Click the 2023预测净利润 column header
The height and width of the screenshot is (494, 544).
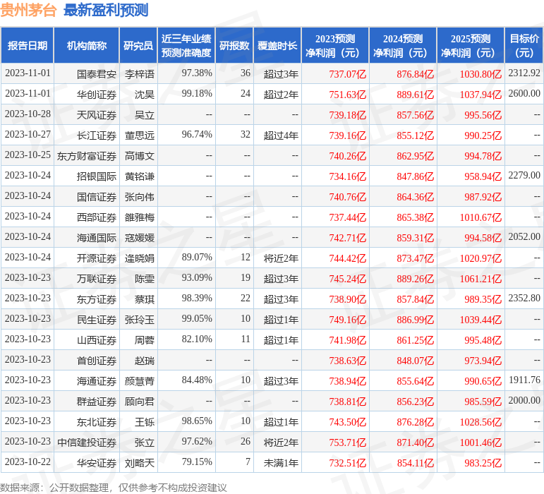click(x=335, y=45)
